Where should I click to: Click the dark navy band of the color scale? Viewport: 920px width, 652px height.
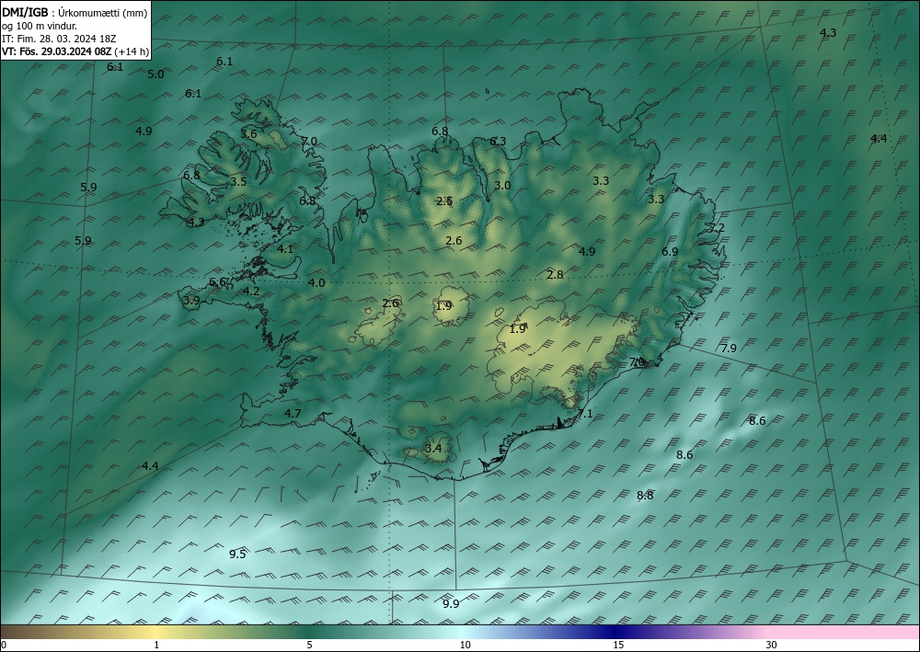(x=616, y=632)
